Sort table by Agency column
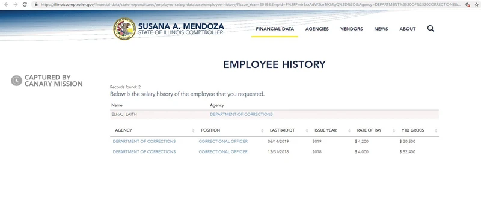Screen dimensions: 481x220 pos(123,130)
